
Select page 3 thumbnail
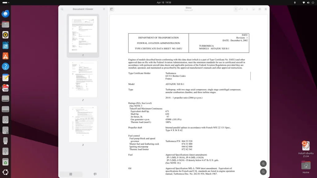[83, 124]
